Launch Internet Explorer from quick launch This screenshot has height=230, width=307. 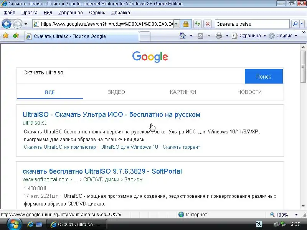pos(30,224)
